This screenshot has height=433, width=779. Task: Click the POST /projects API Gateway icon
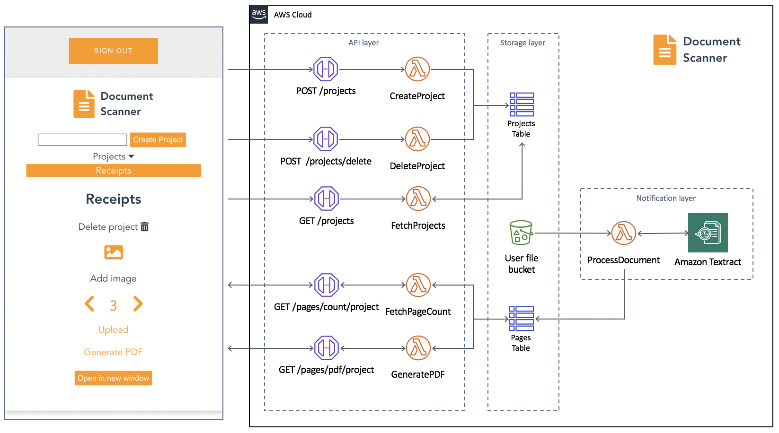[326, 69]
